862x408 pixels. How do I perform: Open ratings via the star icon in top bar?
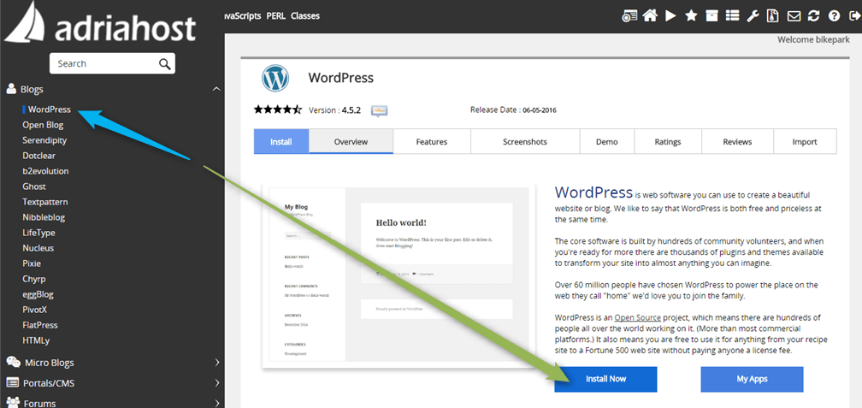tap(691, 16)
